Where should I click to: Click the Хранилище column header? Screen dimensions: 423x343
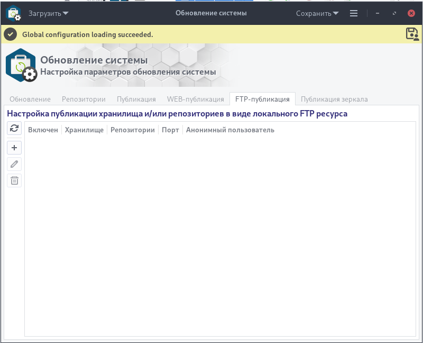pyautogui.click(x=84, y=130)
